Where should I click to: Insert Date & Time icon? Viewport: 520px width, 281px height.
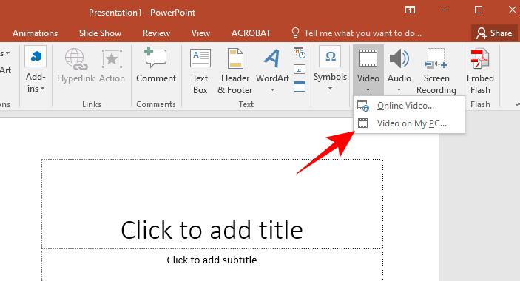[x=300, y=53]
